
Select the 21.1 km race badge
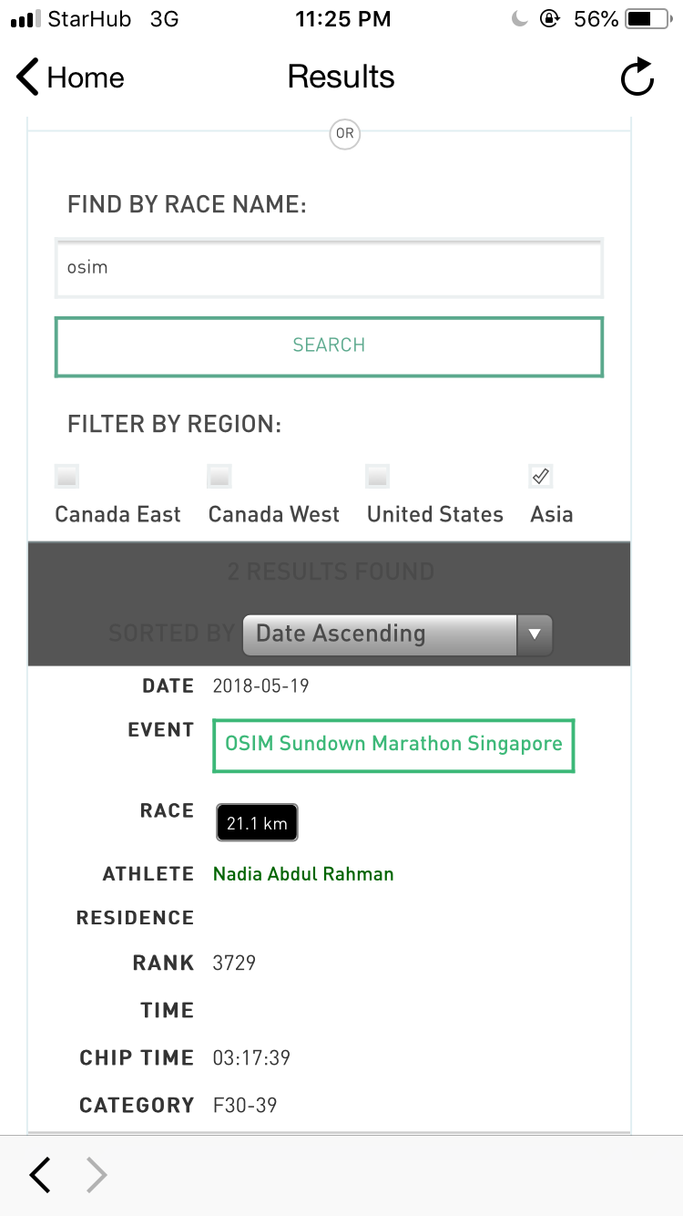tap(257, 823)
